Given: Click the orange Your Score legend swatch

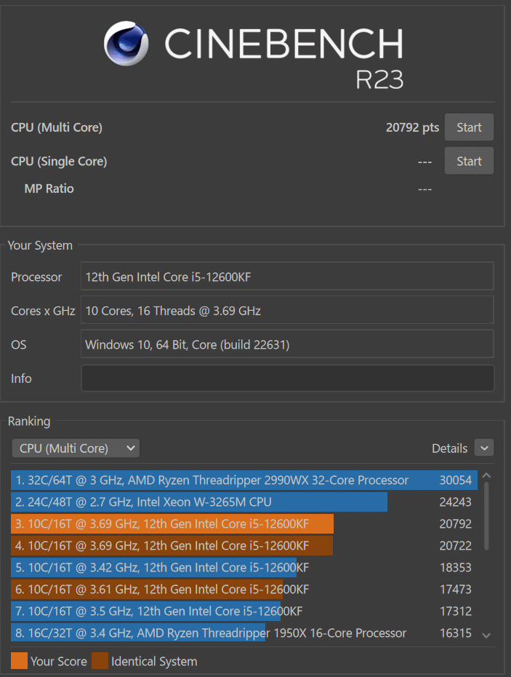Looking at the screenshot, I should [19, 661].
